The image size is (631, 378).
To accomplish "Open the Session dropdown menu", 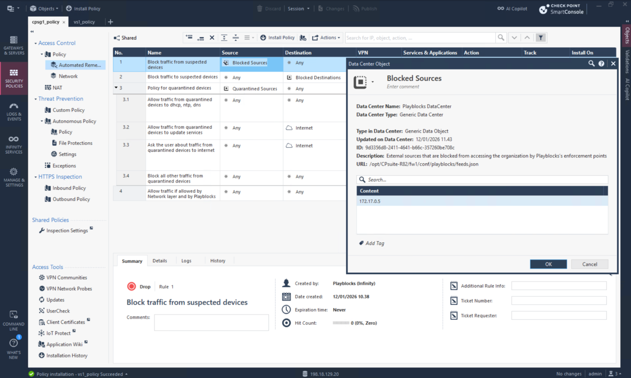I will (x=298, y=8).
